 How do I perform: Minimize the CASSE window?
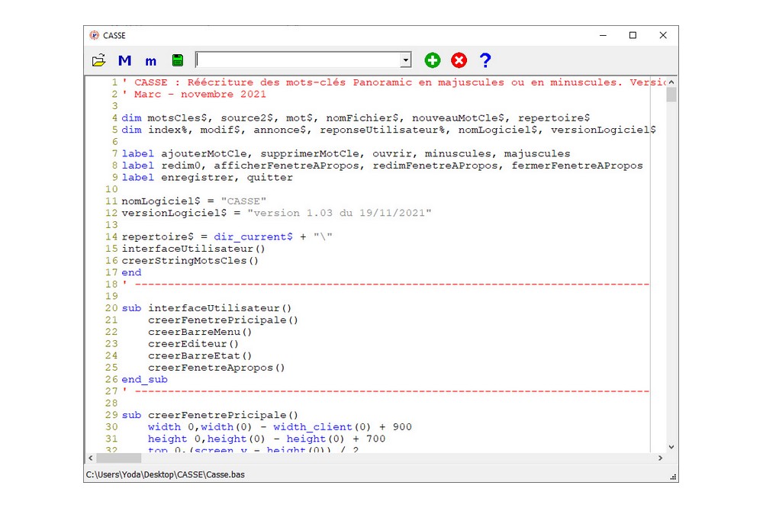(603, 35)
